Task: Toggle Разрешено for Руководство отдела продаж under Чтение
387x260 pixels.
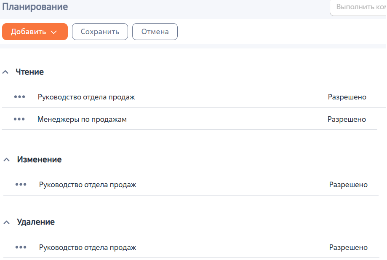Action: click(347, 96)
